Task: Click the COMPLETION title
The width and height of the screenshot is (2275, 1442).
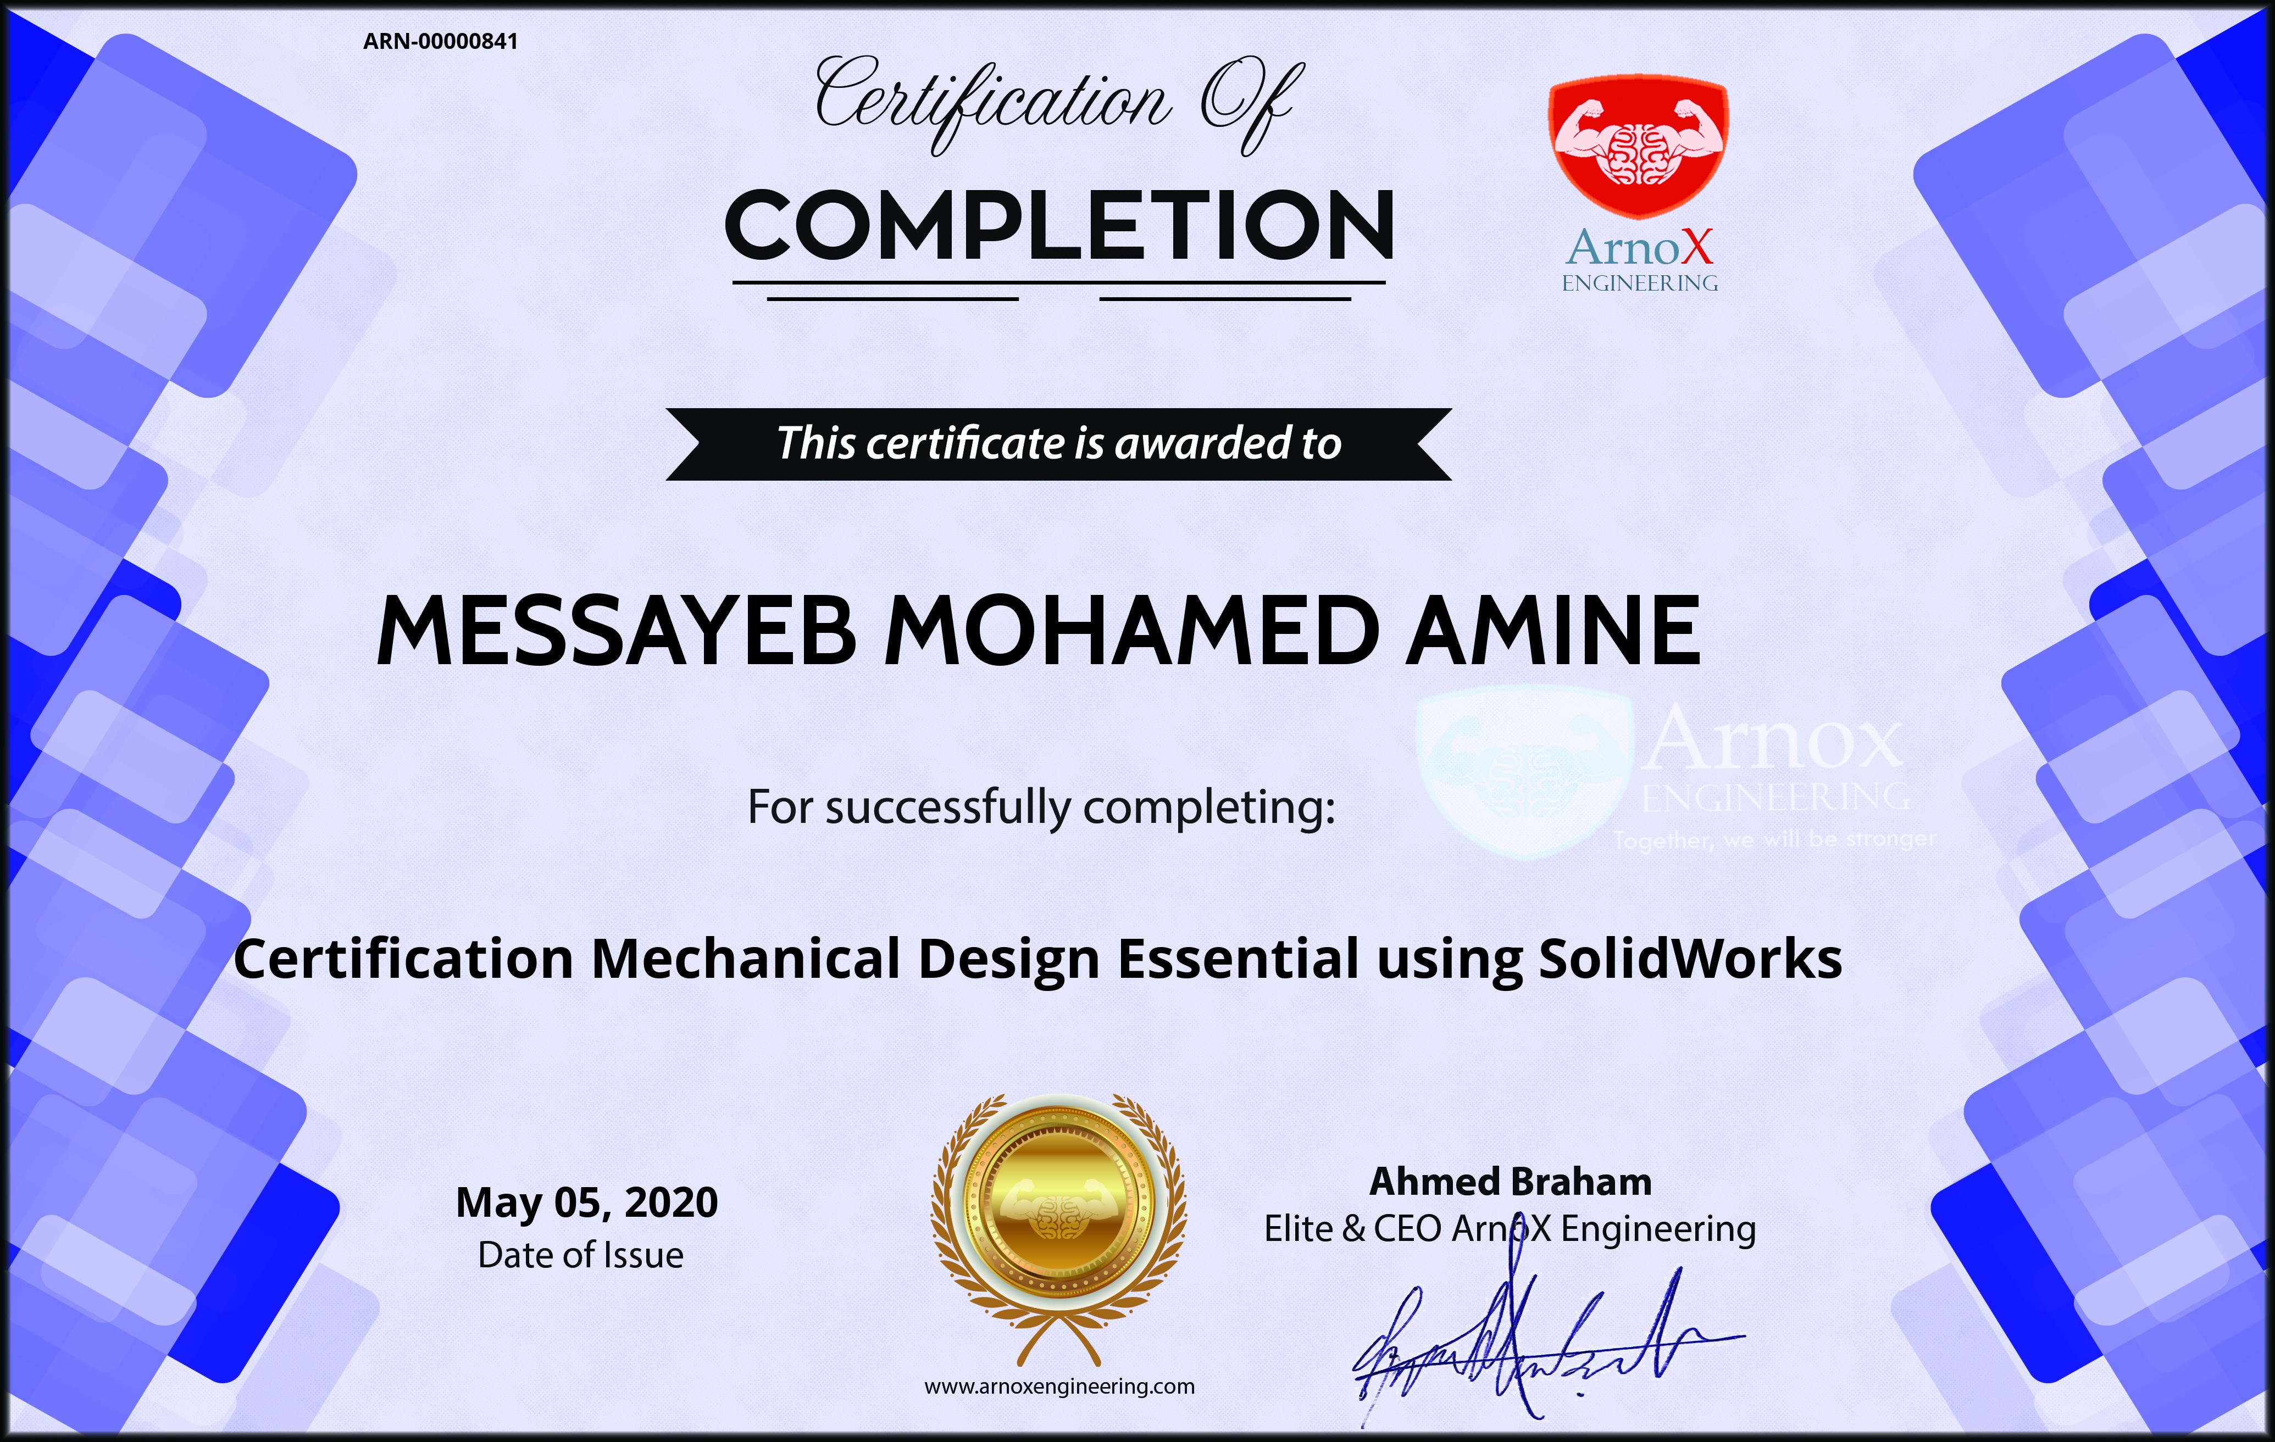Action: coord(1059,225)
